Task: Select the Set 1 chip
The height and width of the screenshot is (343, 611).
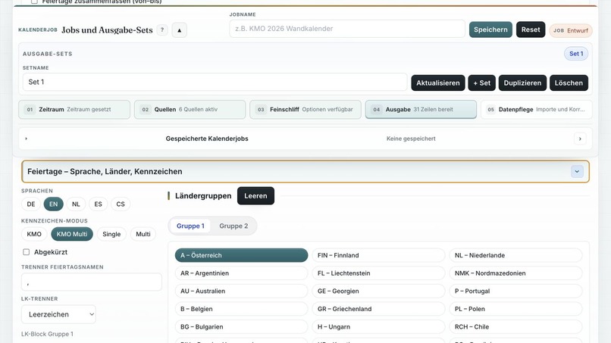Action: [576, 54]
